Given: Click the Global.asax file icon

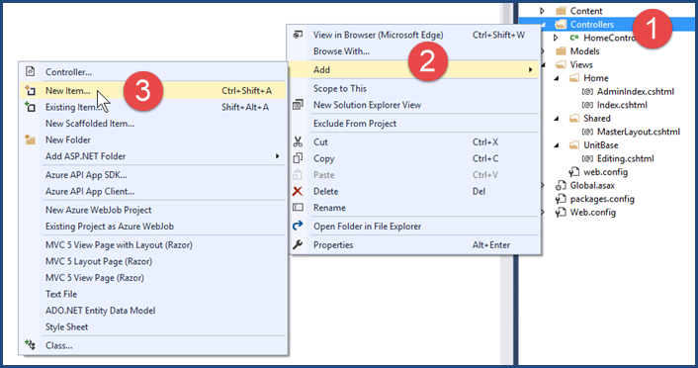Looking at the screenshot, I should tap(561, 185).
